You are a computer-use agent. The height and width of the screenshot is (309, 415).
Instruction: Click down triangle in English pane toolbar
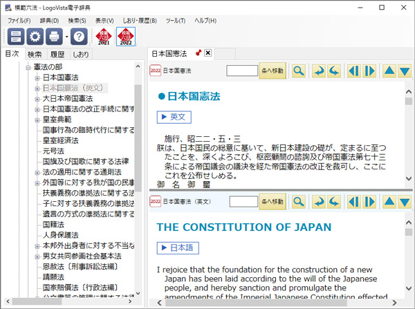[x=405, y=202]
